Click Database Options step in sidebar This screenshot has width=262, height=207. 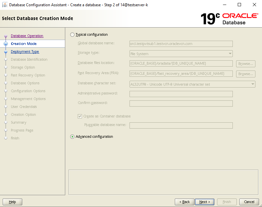(25, 83)
